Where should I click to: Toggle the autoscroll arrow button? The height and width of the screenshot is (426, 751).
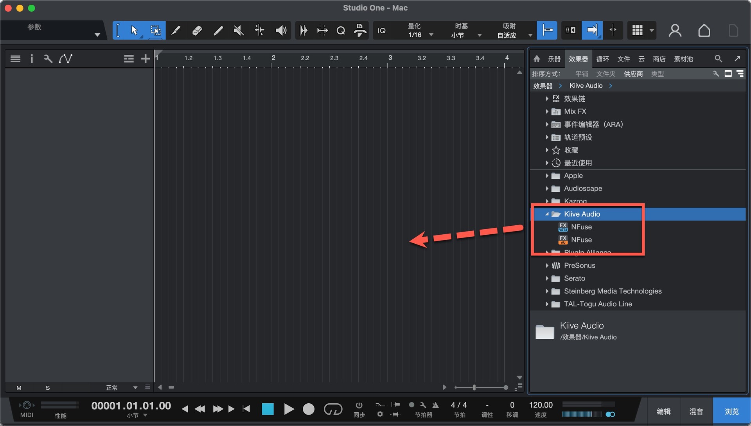coord(592,31)
